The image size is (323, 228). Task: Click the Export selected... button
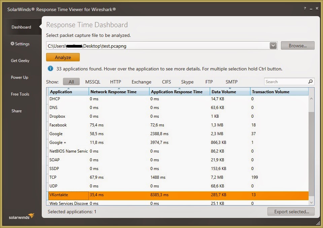291,212
